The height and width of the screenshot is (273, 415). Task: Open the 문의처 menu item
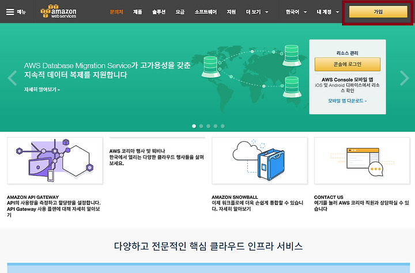(116, 12)
